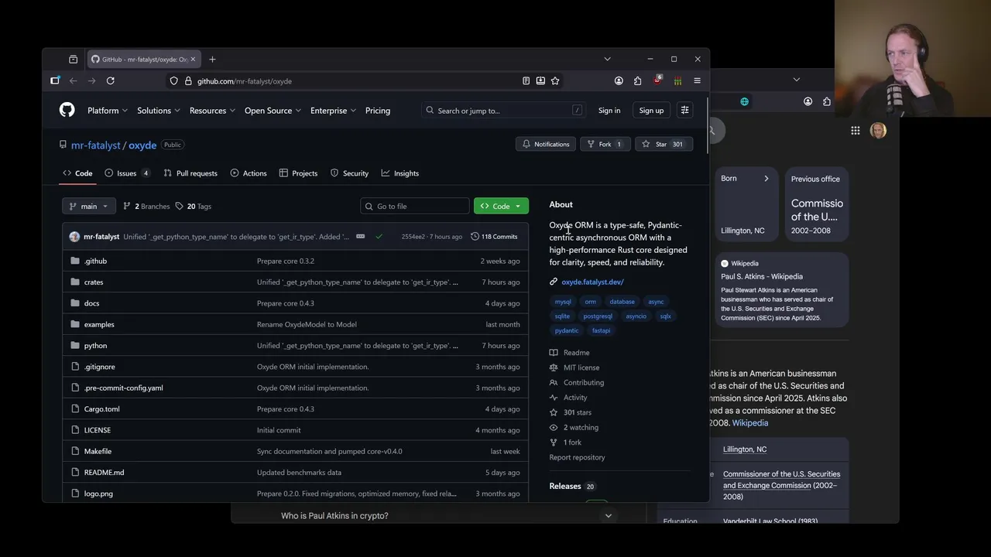This screenshot has height=557, width=991.
Task: Star the oxyde repository
Action: (x=664, y=144)
